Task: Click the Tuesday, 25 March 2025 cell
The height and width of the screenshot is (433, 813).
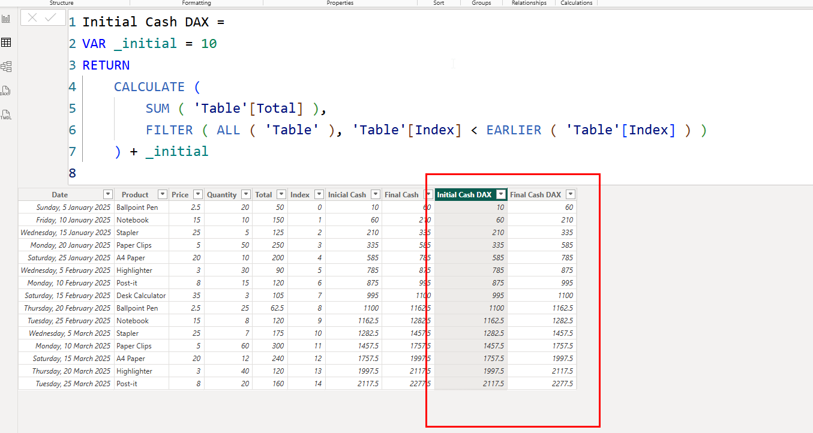Action: click(x=66, y=383)
